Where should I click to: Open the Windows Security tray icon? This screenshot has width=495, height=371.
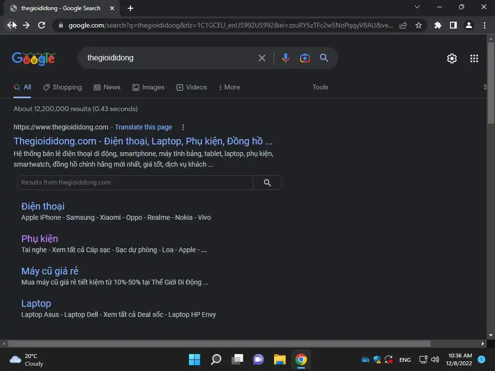pyautogui.click(x=377, y=359)
